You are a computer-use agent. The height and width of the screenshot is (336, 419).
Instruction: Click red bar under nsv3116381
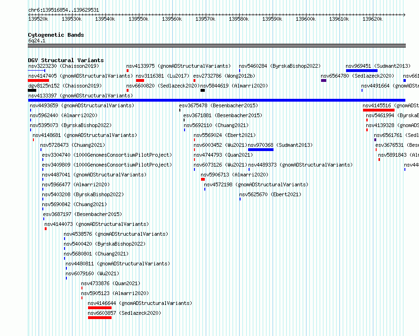(140, 80)
